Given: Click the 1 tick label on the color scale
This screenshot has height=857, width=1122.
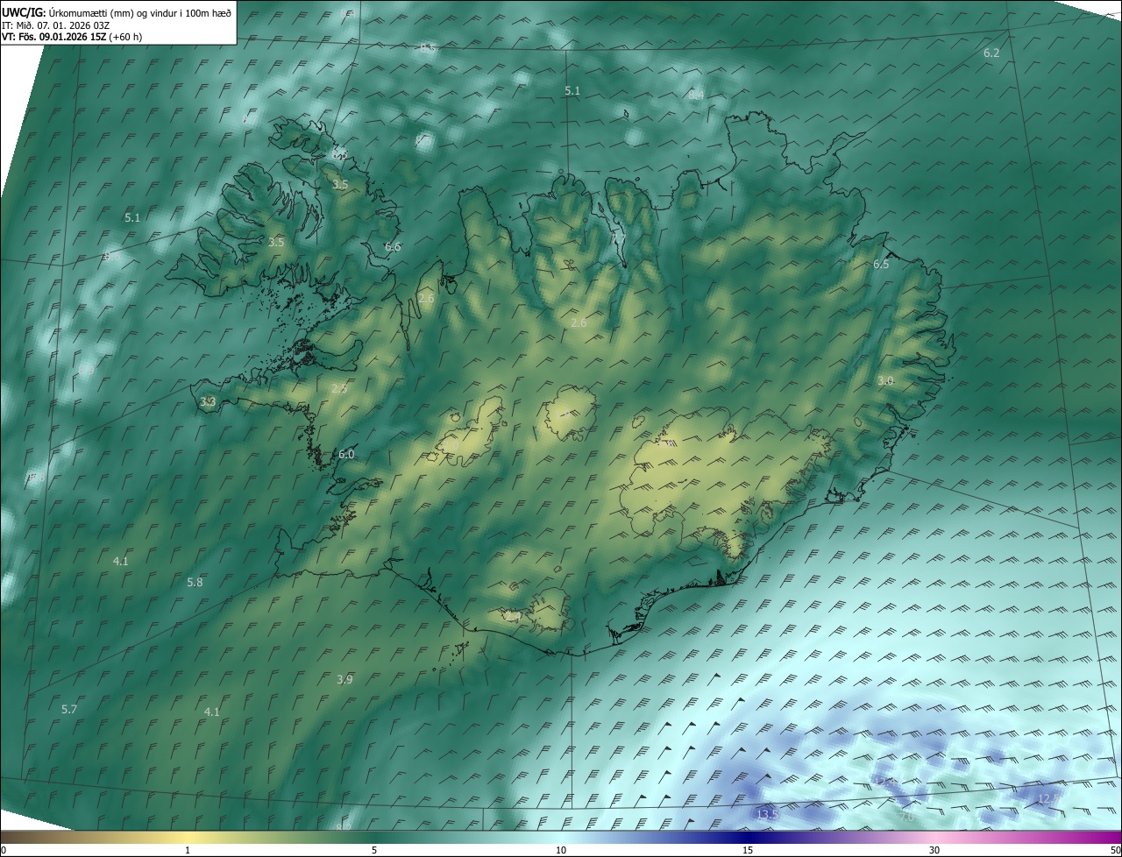Looking at the screenshot, I should tap(188, 851).
